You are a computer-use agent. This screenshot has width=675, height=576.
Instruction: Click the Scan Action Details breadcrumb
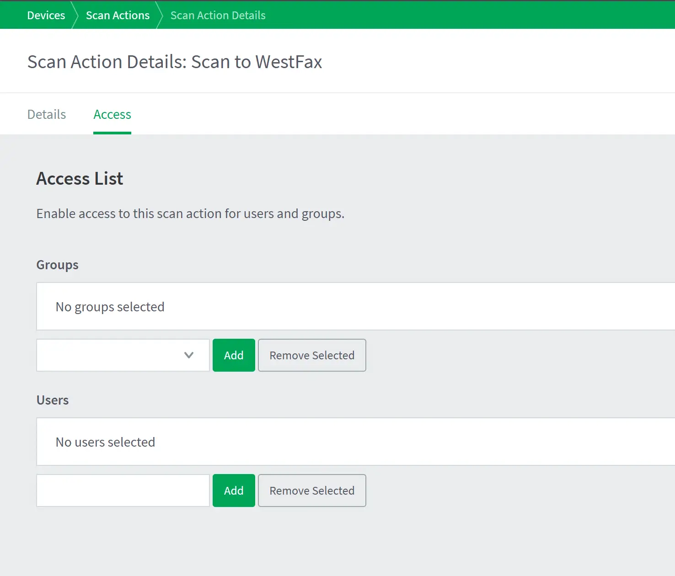[x=218, y=15]
